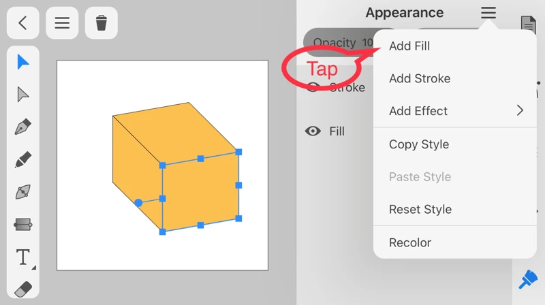Pick the Pen tool
545x305 pixels.
[x=23, y=127]
